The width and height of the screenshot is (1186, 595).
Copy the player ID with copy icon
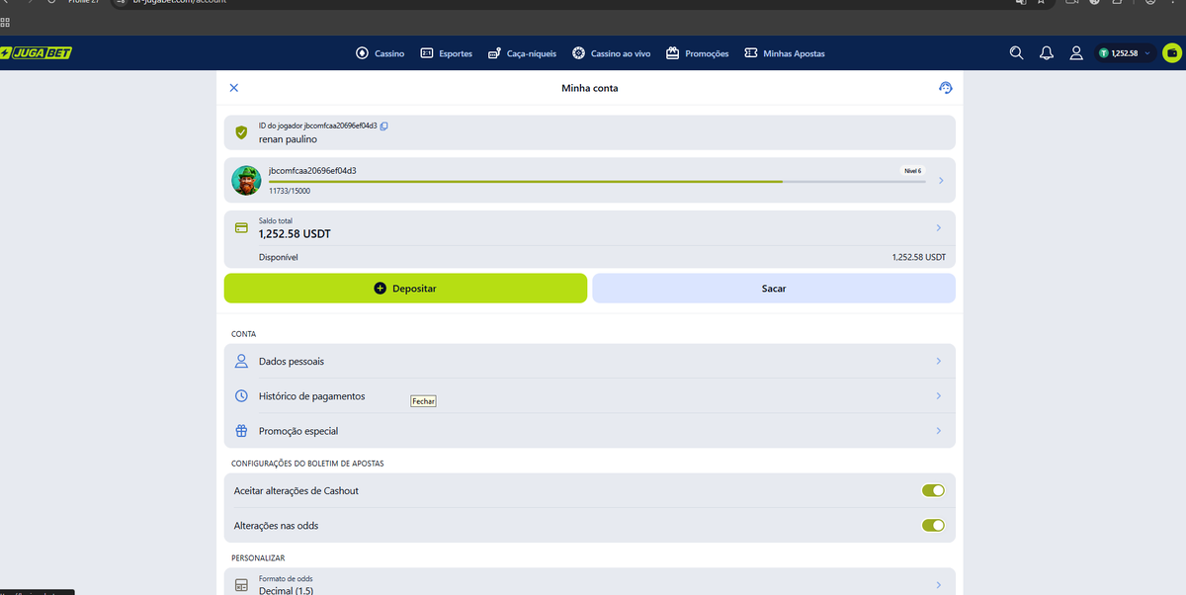point(384,126)
